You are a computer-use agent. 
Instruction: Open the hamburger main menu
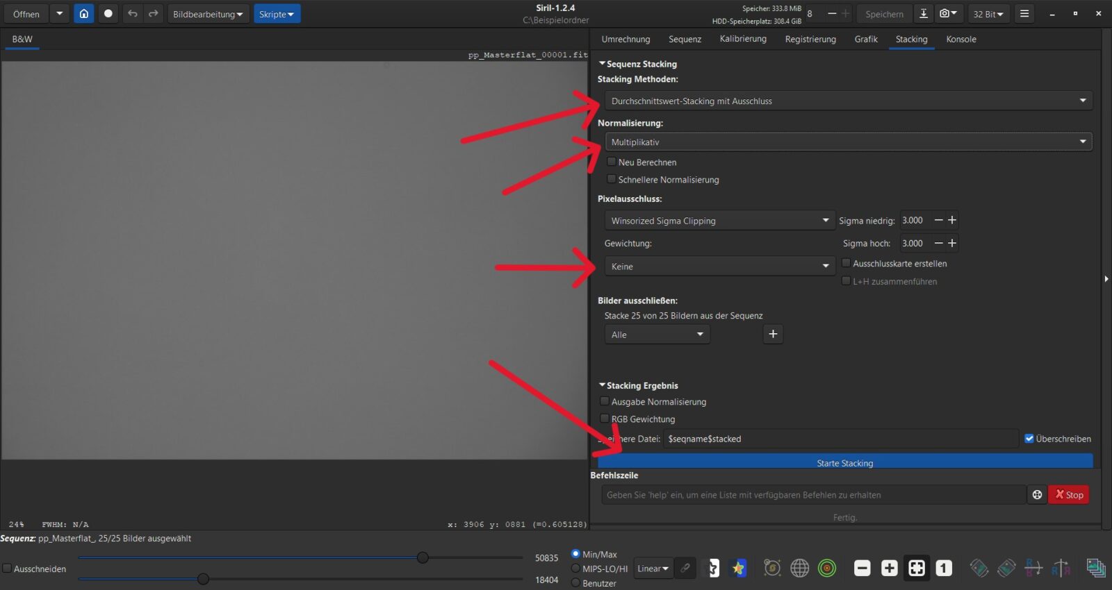click(x=1024, y=14)
